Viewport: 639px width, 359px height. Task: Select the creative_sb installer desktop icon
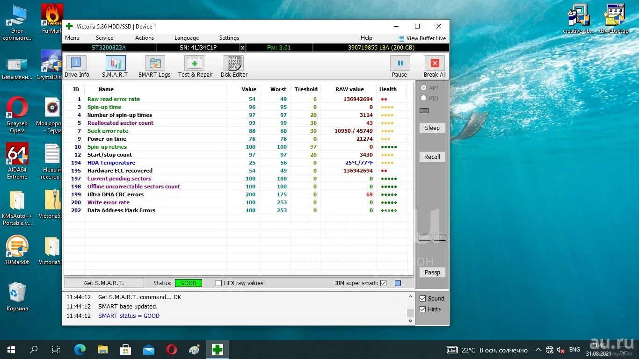point(579,19)
